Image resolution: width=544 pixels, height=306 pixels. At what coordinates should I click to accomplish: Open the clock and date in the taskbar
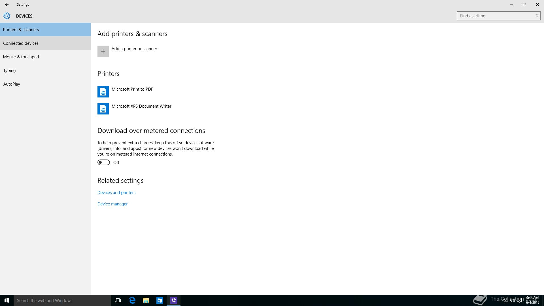point(532,300)
